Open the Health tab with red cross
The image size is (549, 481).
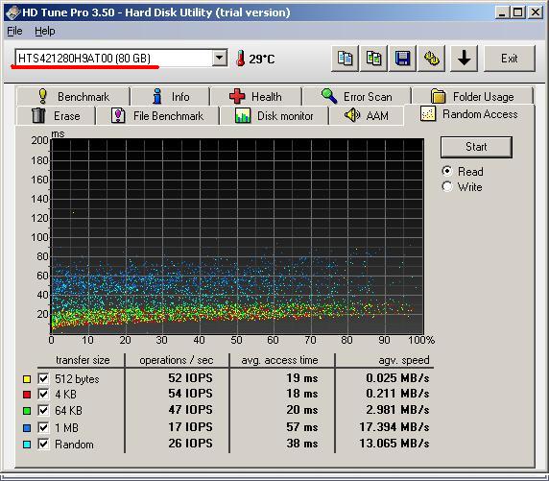pos(256,96)
